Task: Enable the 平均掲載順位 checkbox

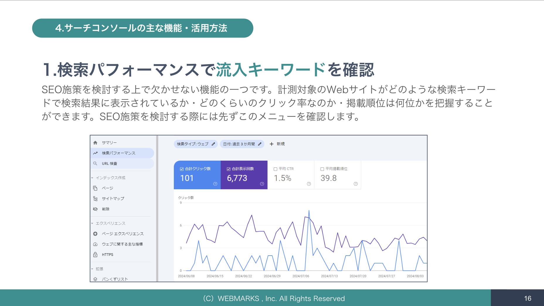Action: [x=322, y=169]
